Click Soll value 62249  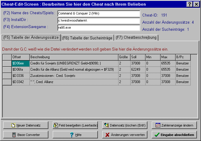click(x=138, y=69)
